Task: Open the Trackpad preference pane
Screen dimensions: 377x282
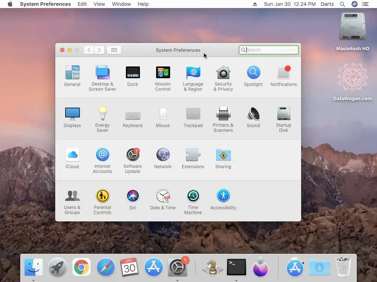Action: (193, 117)
